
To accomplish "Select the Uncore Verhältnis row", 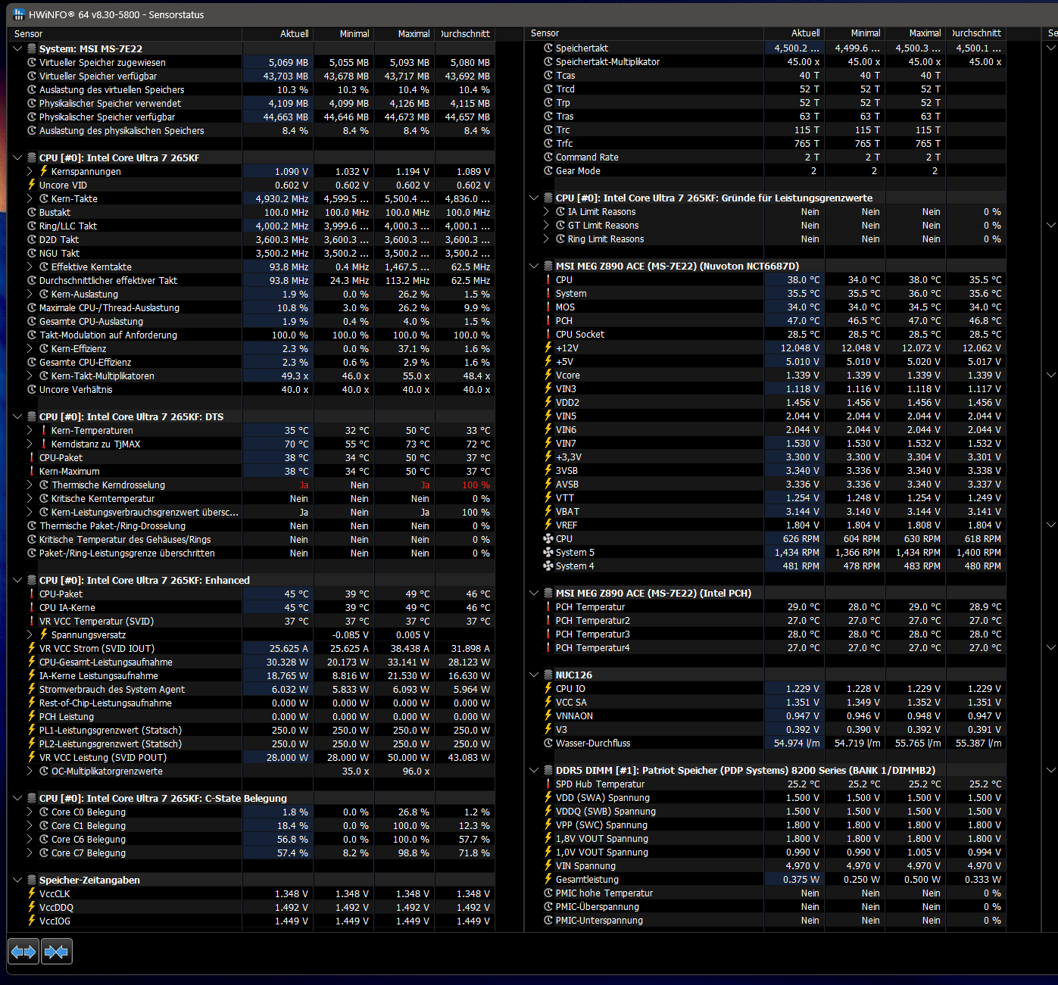I will coord(251,389).
